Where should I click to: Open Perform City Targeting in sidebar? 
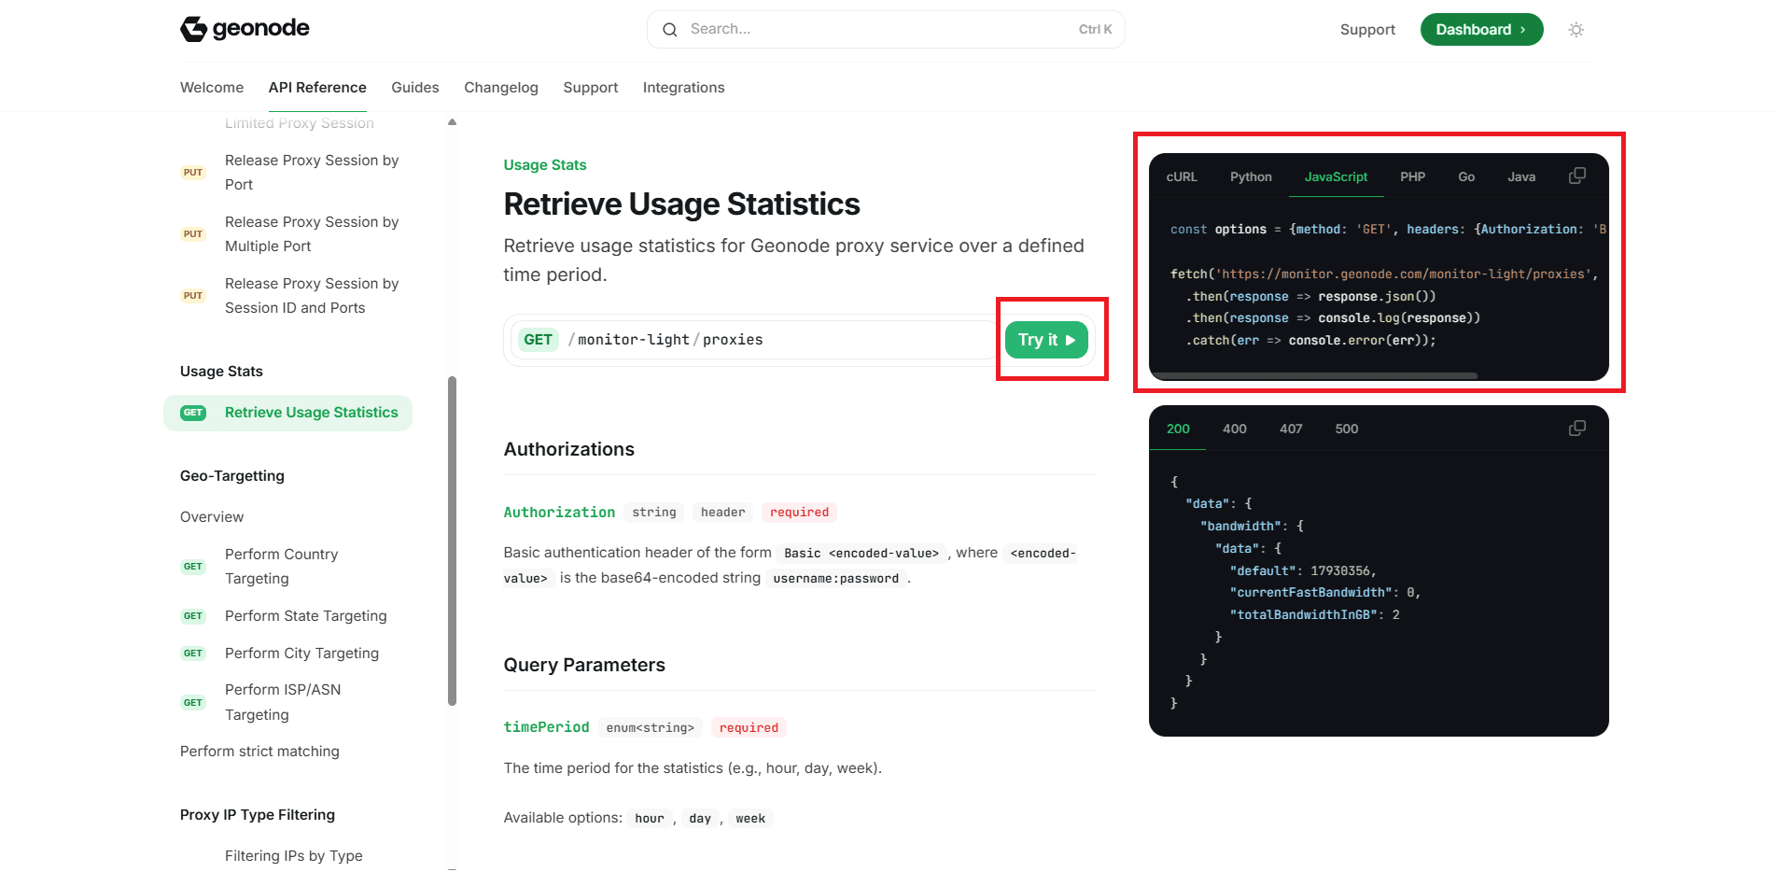pos(301,654)
